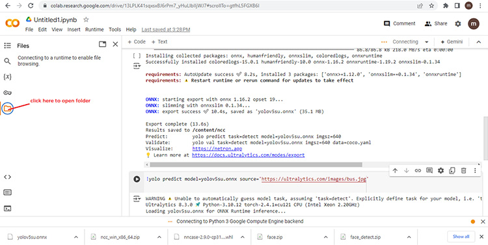
Task: Open the Secrets key icon
Action: [x=7, y=93]
